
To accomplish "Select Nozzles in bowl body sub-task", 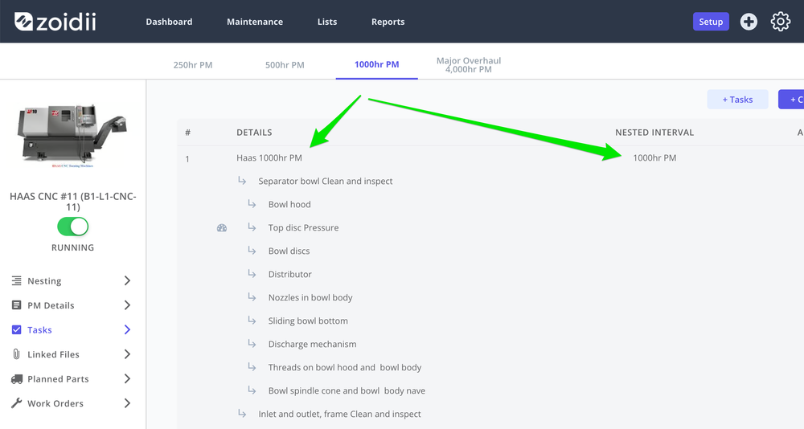I will [310, 297].
